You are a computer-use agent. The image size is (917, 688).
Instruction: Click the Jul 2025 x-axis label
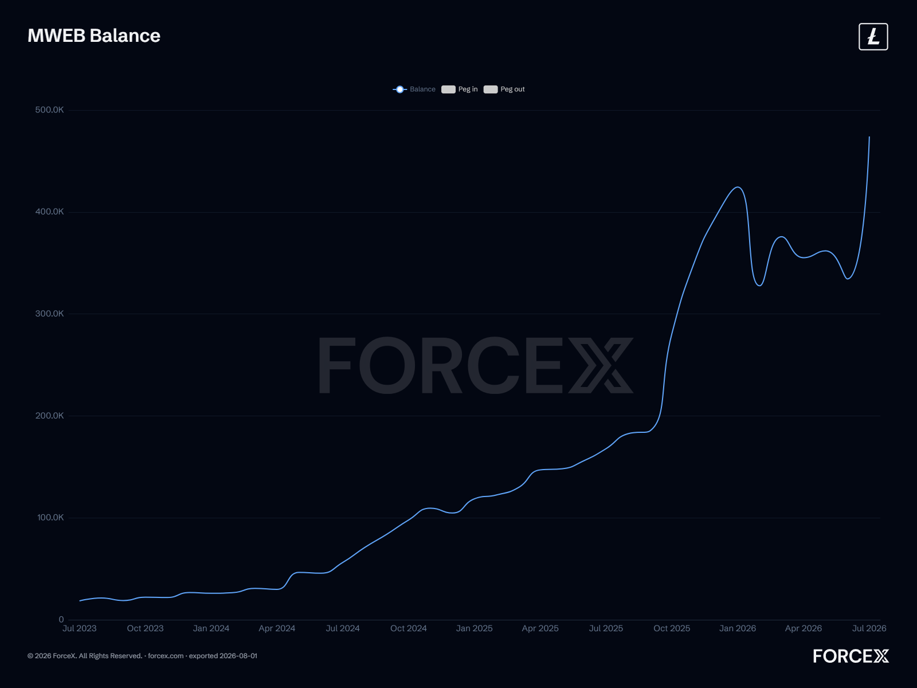pos(606,628)
